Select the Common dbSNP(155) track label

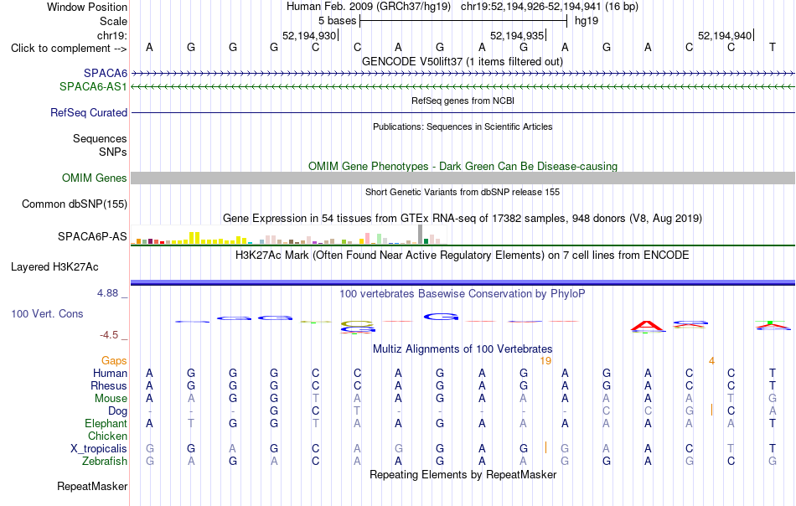[x=75, y=204]
